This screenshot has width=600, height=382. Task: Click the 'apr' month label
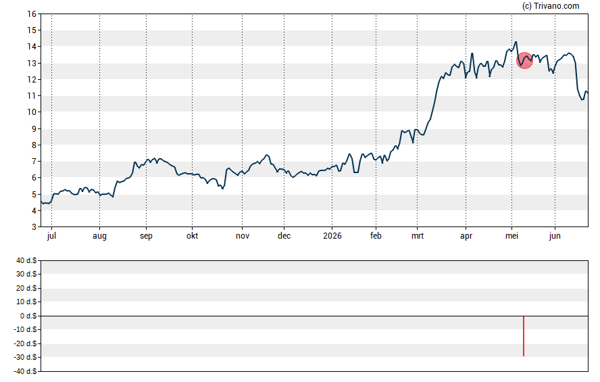point(466,236)
